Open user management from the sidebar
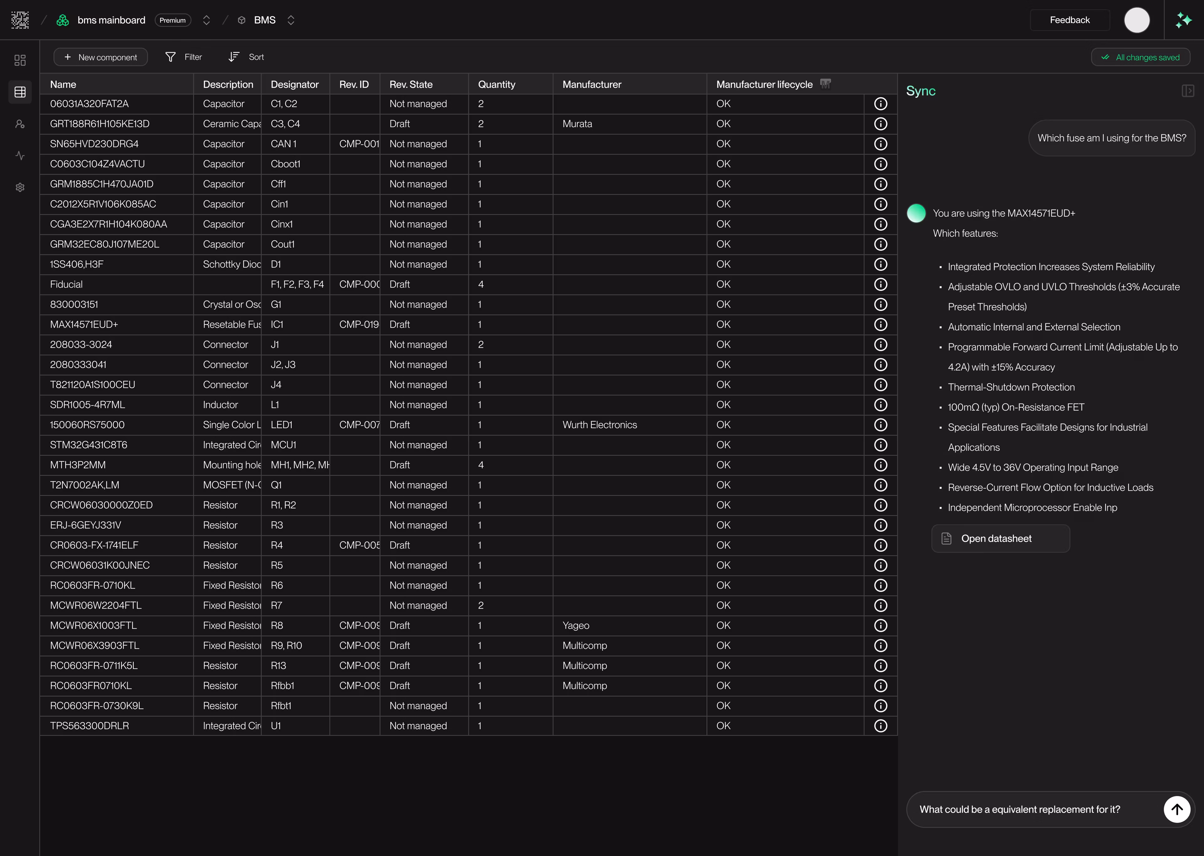Image resolution: width=1204 pixels, height=856 pixels. point(20,124)
